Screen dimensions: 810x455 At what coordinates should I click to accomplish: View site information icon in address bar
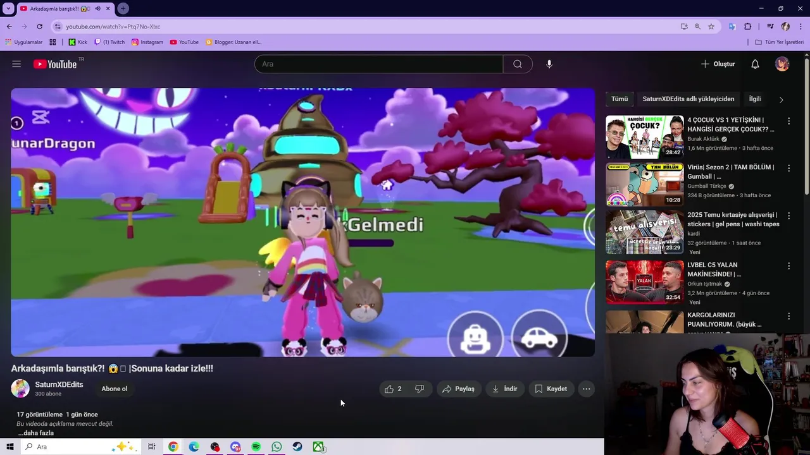[58, 27]
